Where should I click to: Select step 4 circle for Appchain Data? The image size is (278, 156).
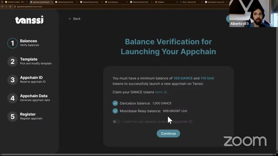[13, 98]
